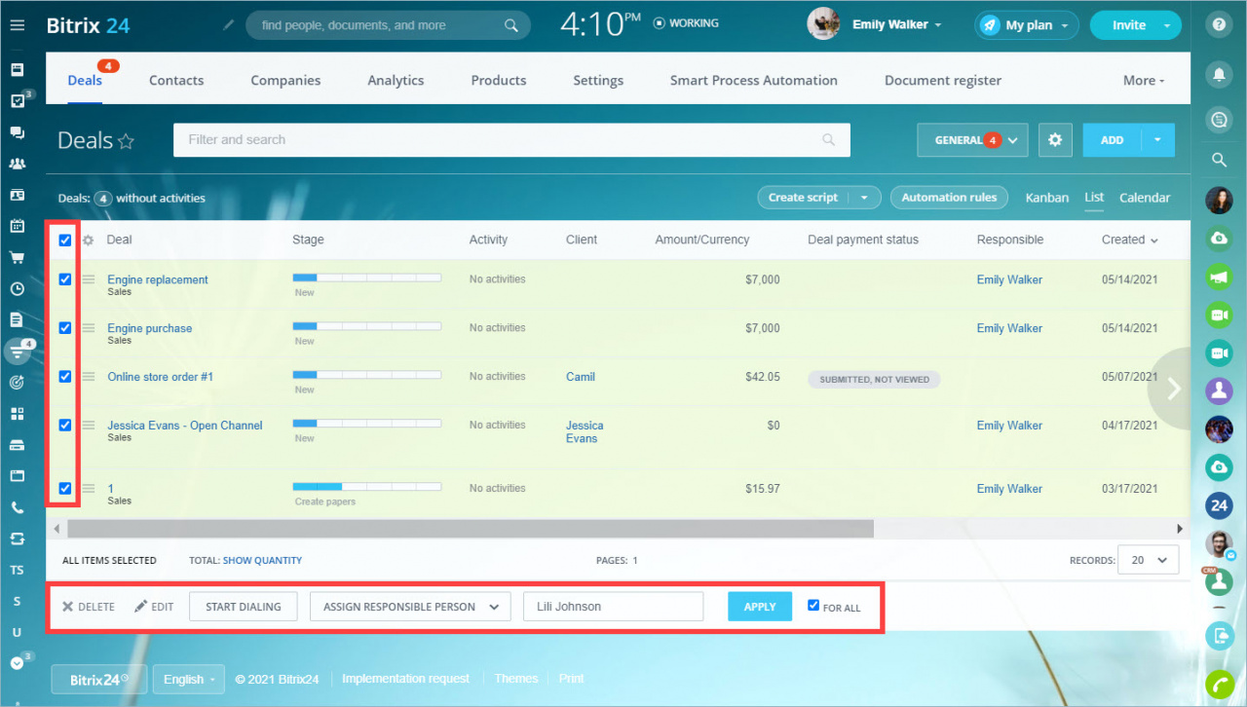Open the shopping cart icon in left sidebar

coord(17,257)
